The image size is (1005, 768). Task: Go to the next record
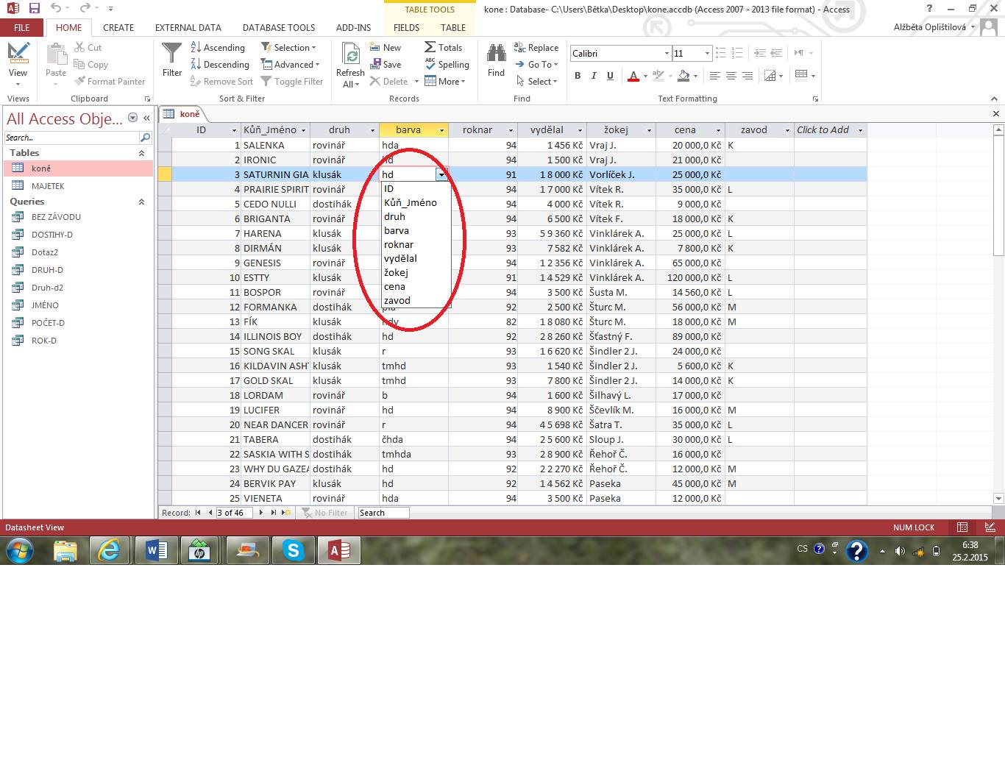click(261, 513)
